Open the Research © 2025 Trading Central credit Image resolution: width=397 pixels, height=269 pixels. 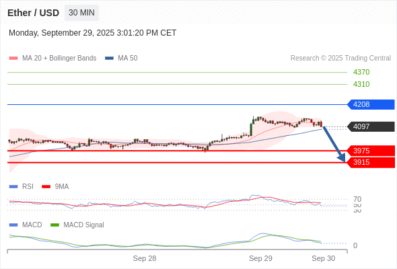[x=340, y=59]
